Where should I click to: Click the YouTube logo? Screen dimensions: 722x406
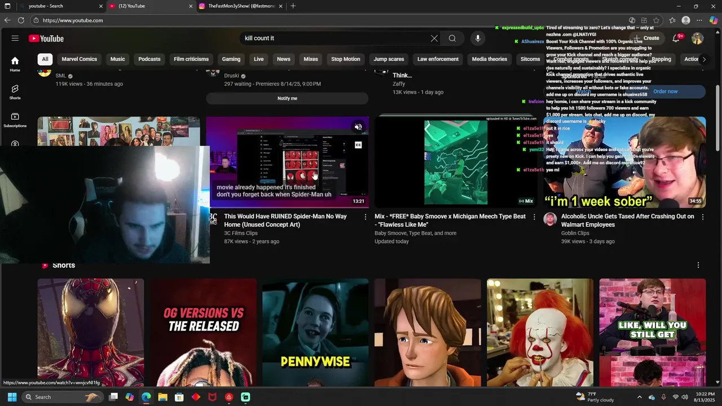pyautogui.click(x=46, y=38)
